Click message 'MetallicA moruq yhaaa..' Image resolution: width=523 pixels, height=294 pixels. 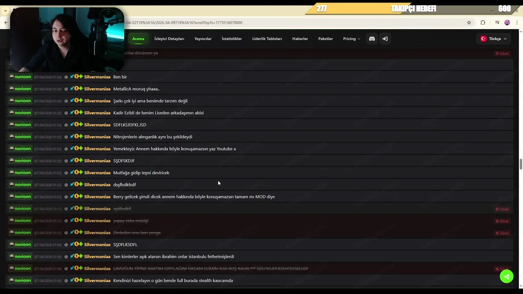136,89
